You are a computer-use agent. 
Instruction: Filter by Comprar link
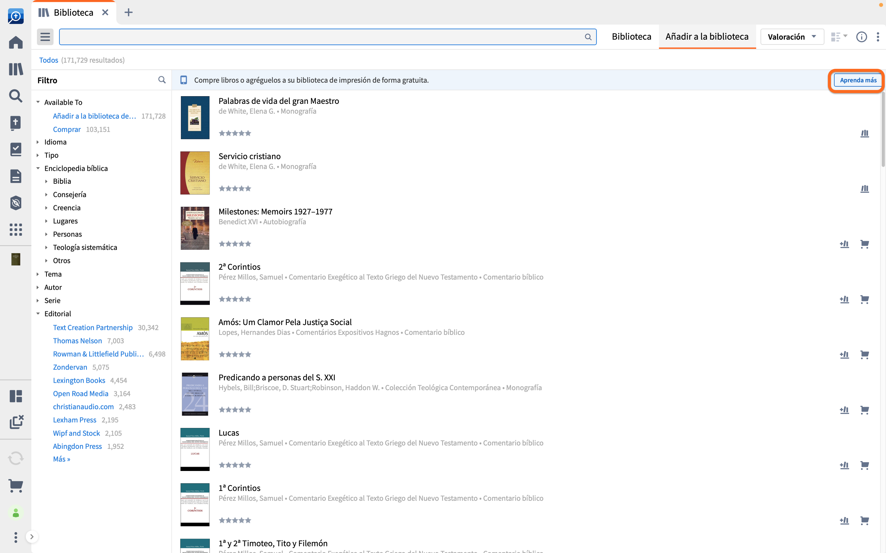tap(67, 129)
